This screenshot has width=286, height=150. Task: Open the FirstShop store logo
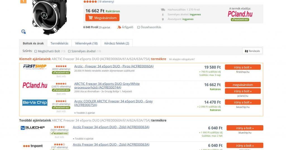point(35,67)
